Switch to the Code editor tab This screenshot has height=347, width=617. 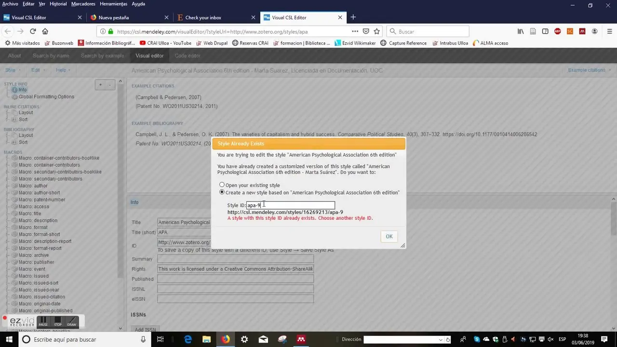point(188,55)
